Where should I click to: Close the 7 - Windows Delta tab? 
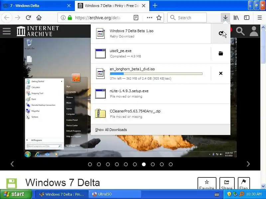point(69,6)
